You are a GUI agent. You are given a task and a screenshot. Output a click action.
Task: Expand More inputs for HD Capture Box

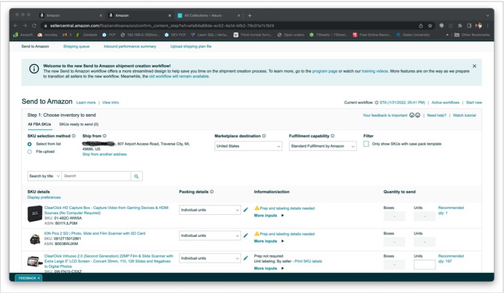click(x=269, y=216)
